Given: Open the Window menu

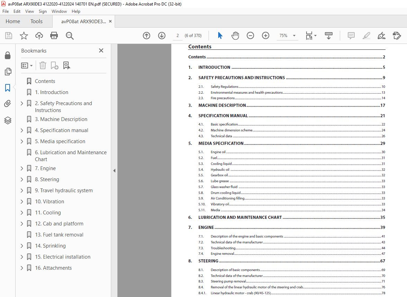Looking at the screenshot, I should pyautogui.click(x=59, y=11).
